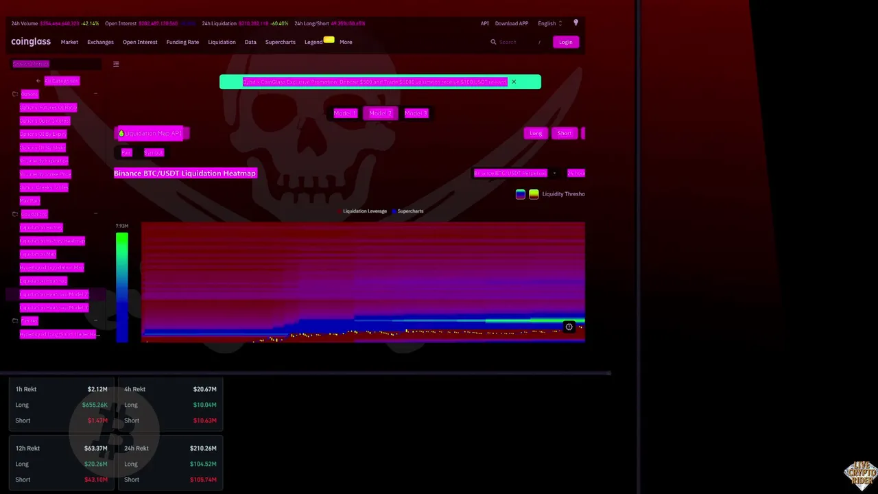Click the Login button
The width and height of the screenshot is (878, 494).
coord(565,42)
